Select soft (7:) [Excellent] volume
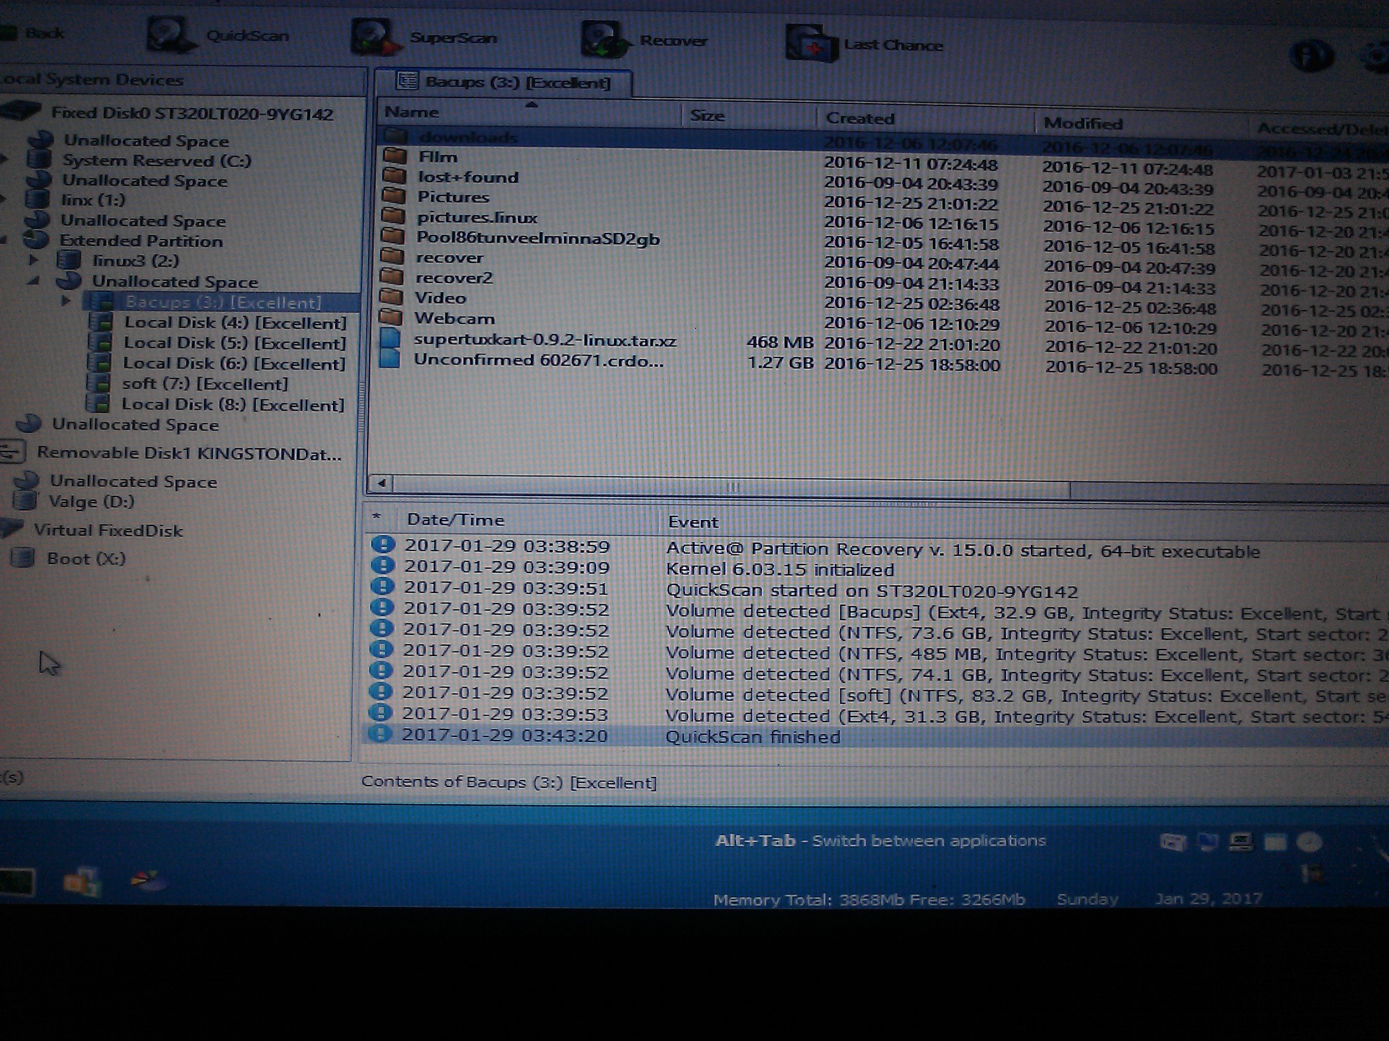Image resolution: width=1389 pixels, height=1041 pixels. coord(204,383)
